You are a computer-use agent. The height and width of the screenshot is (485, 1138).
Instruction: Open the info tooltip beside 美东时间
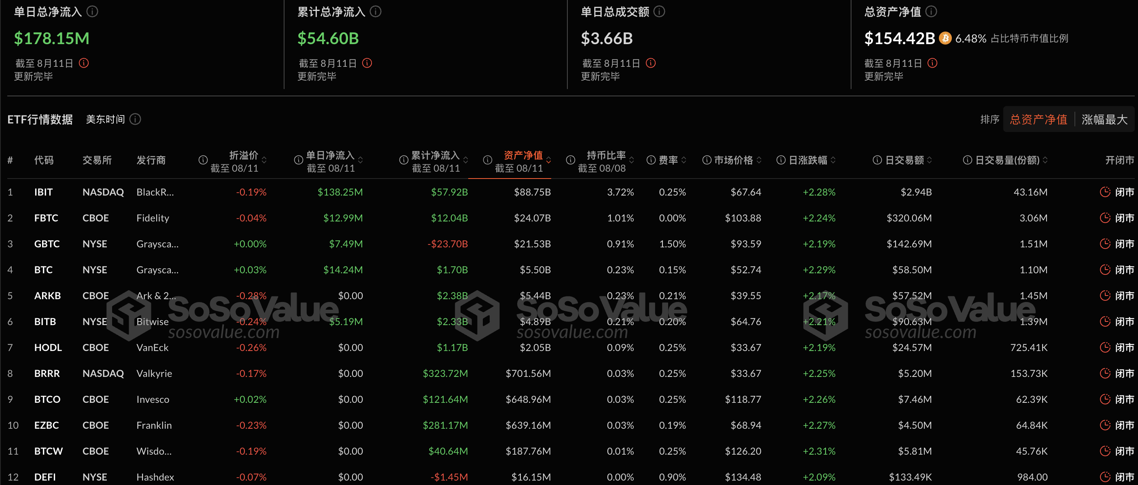(135, 119)
